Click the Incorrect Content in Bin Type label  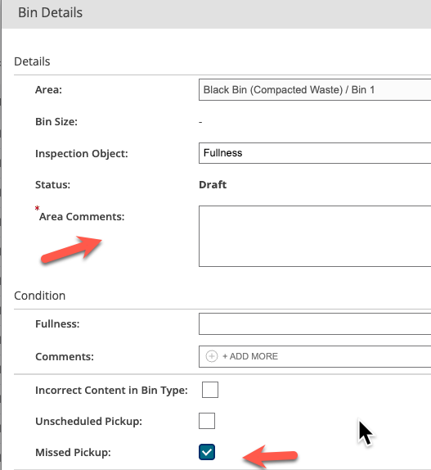[111, 391]
